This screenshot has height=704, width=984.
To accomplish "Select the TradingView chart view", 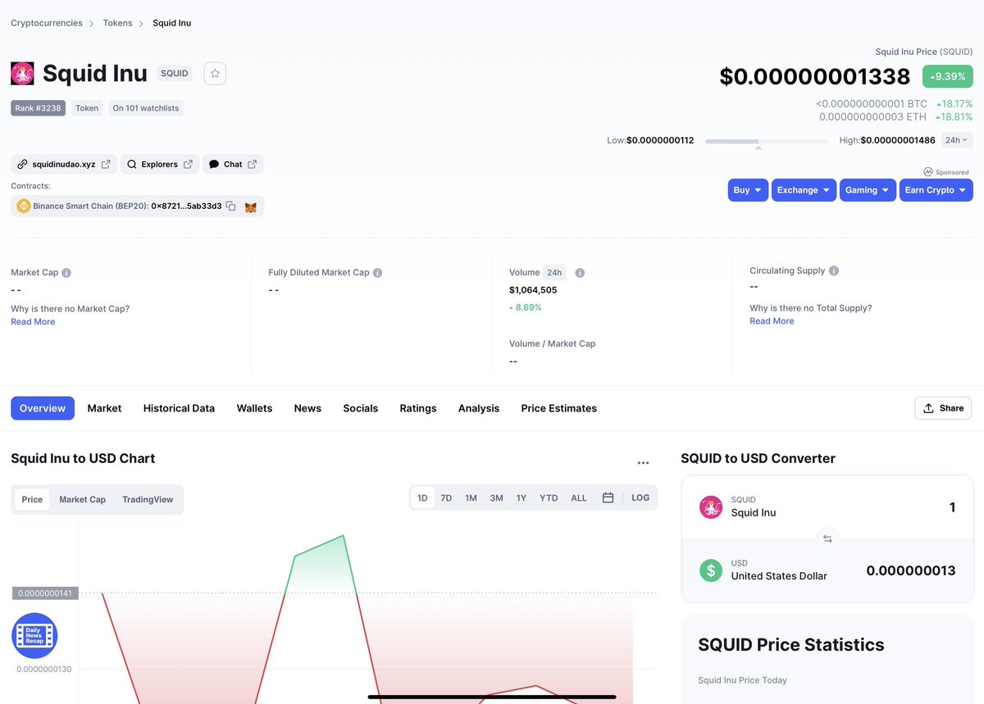I will point(148,499).
